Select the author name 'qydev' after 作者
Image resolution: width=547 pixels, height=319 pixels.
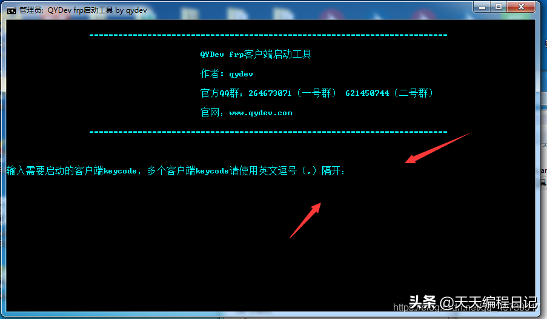click(x=241, y=74)
